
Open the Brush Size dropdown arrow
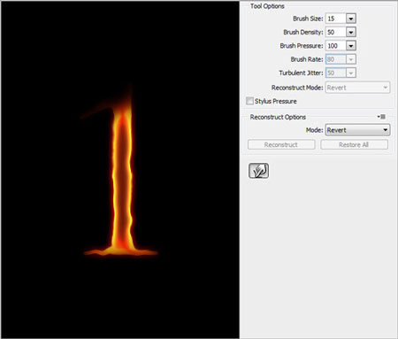[351, 19]
